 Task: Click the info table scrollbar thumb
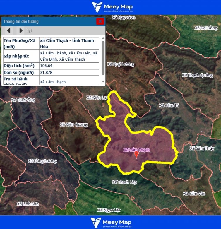[103, 58]
